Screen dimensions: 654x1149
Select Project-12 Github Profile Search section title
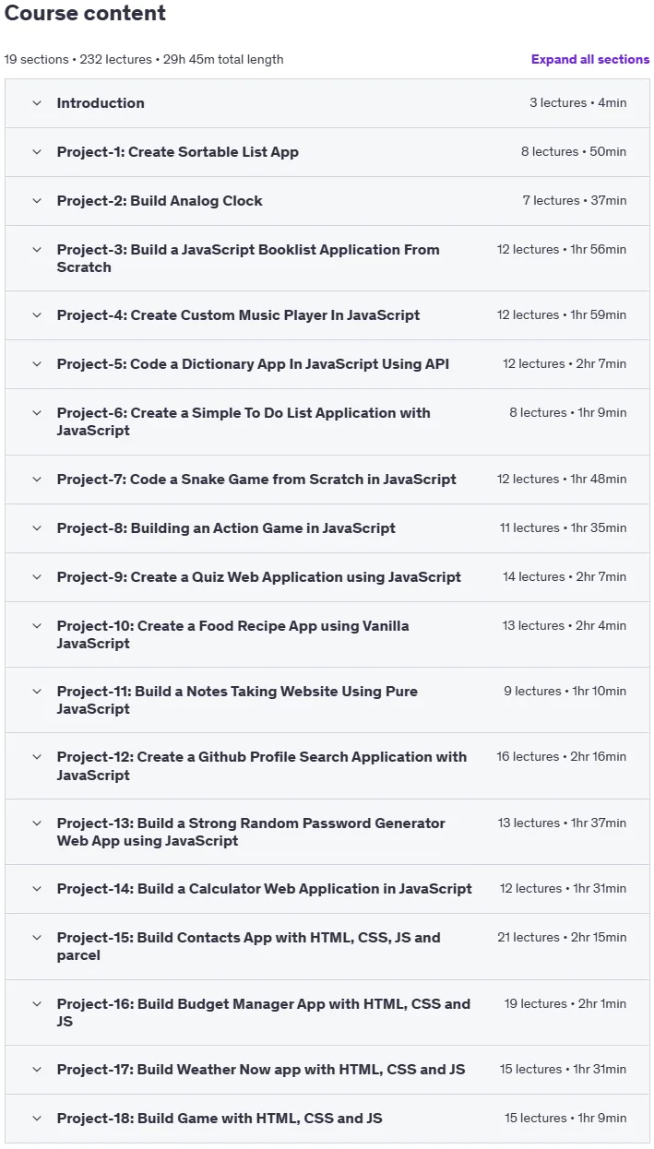tap(262, 765)
